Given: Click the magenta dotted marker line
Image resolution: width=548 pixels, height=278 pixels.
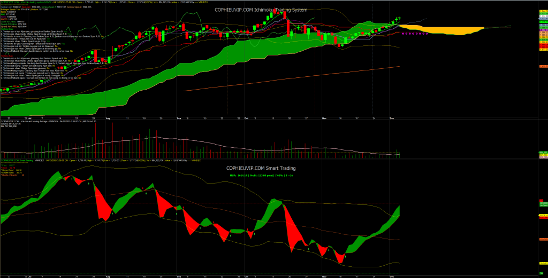Looking at the screenshot, I should pos(414,33).
